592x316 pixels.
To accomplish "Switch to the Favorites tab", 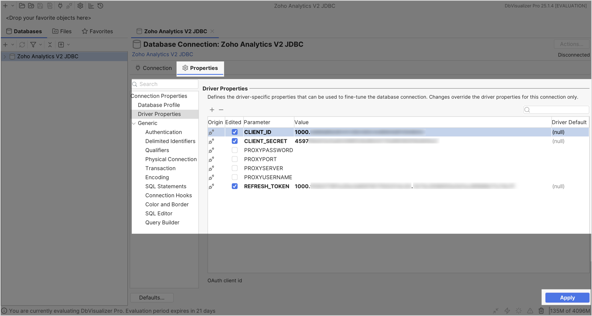I will tap(97, 31).
